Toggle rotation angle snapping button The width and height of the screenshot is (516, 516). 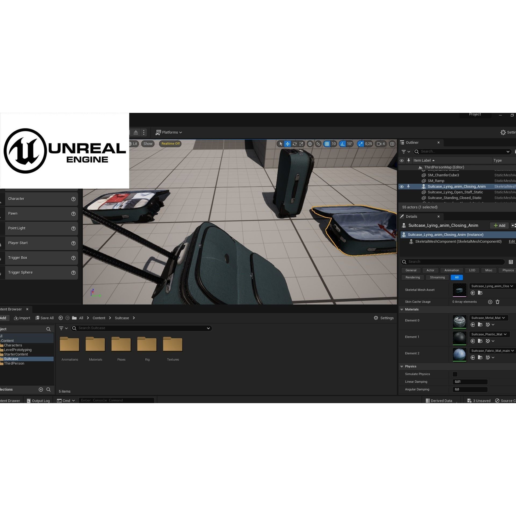click(342, 144)
